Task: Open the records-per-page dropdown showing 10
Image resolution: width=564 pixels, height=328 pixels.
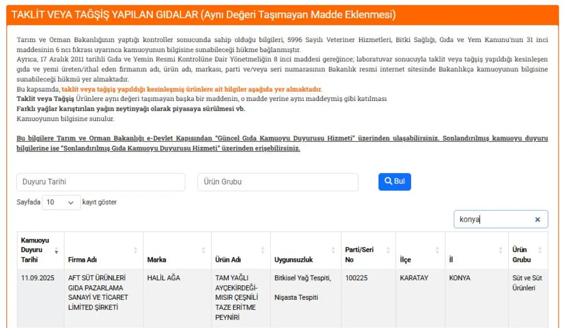Action: coord(61,202)
